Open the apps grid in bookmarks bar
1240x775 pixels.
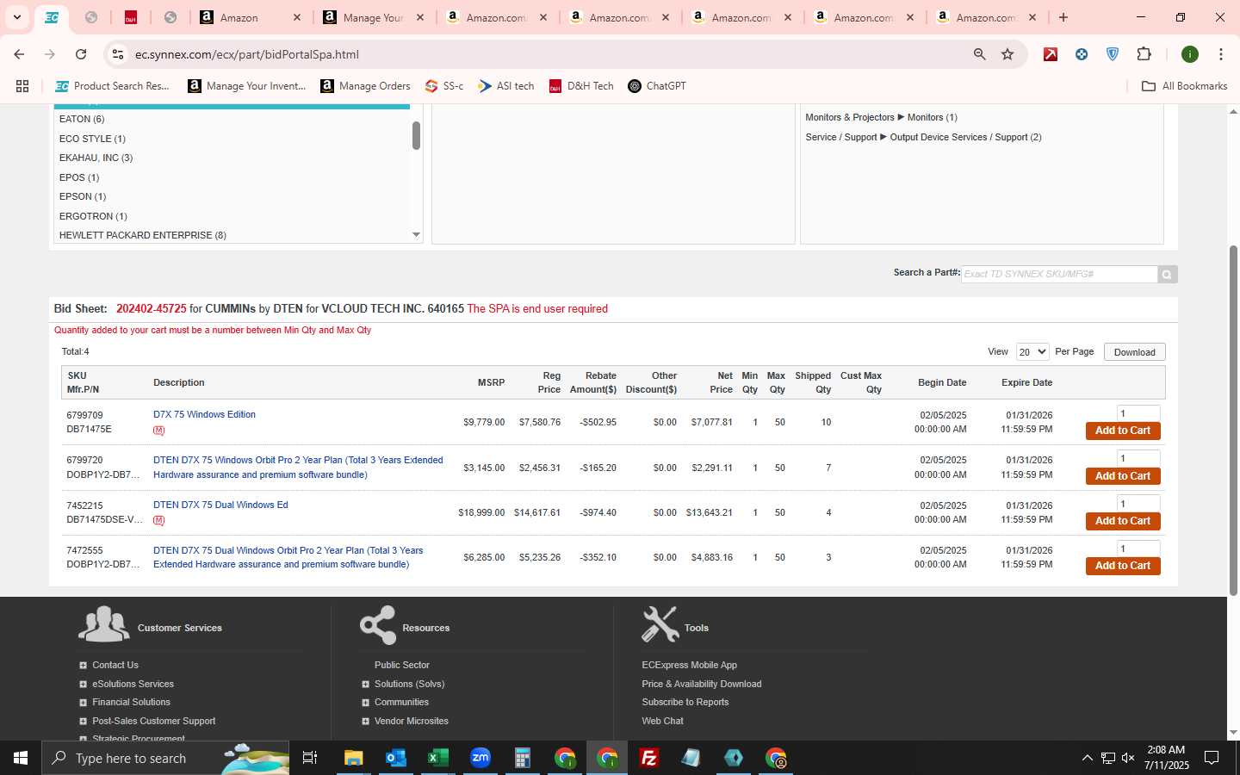point(22,86)
